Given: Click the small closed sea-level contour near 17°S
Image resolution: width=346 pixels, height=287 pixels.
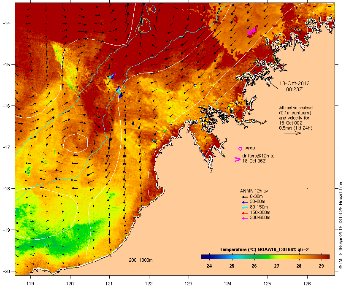Looking at the screenshot, I should coord(76,143).
